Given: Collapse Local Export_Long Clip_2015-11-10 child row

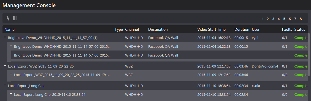Looking at the screenshot, I should (11, 94).
